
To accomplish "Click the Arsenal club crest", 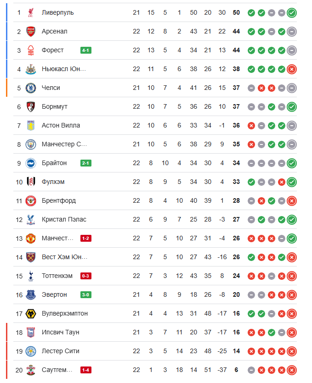I will (x=31, y=32).
